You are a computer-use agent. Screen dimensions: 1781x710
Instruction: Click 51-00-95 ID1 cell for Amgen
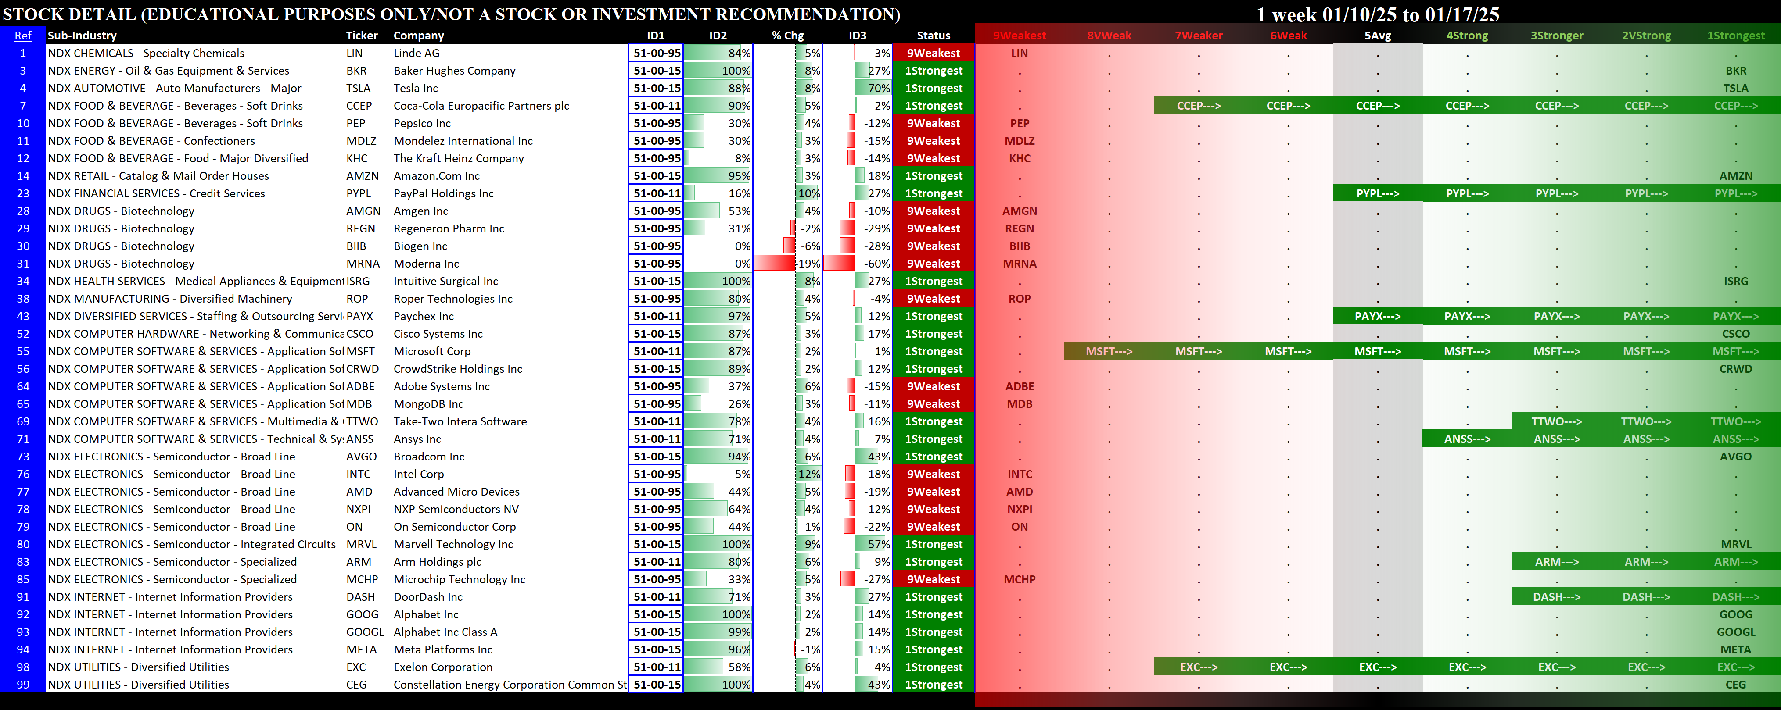click(656, 211)
